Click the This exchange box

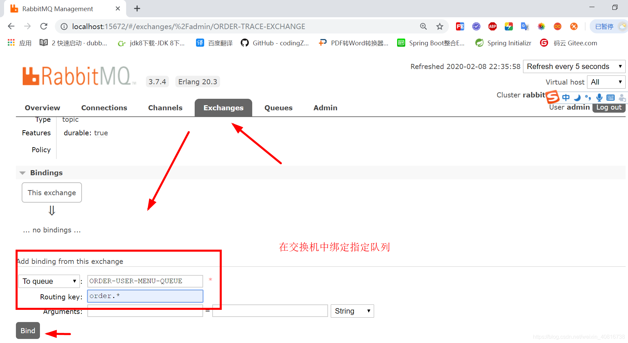point(52,192)
